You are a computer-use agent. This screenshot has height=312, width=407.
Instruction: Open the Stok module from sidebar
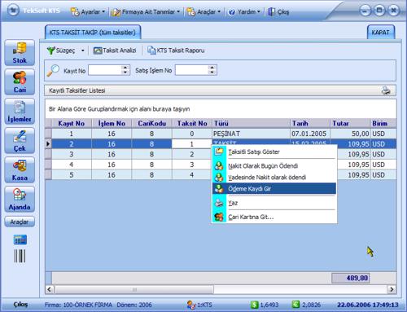point(20,53)
